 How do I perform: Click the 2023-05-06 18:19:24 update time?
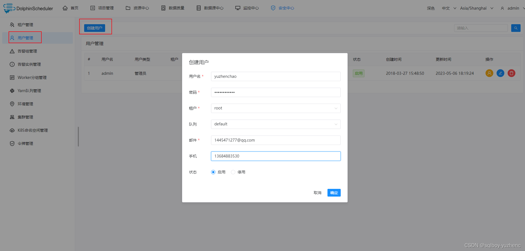point(455,73)
